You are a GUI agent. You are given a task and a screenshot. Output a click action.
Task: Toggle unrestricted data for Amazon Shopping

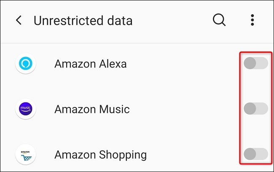(x=255, y=154)
